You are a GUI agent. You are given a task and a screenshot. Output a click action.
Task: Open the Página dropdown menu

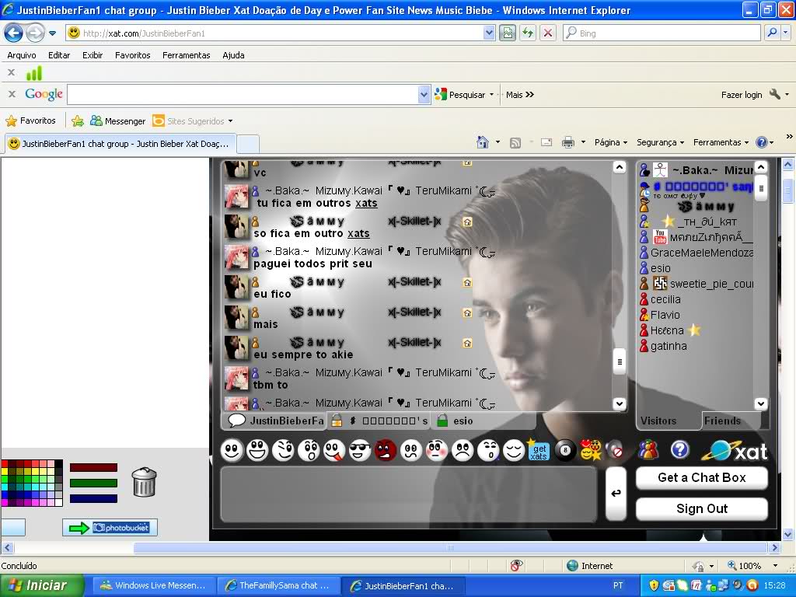pos(611,142)
